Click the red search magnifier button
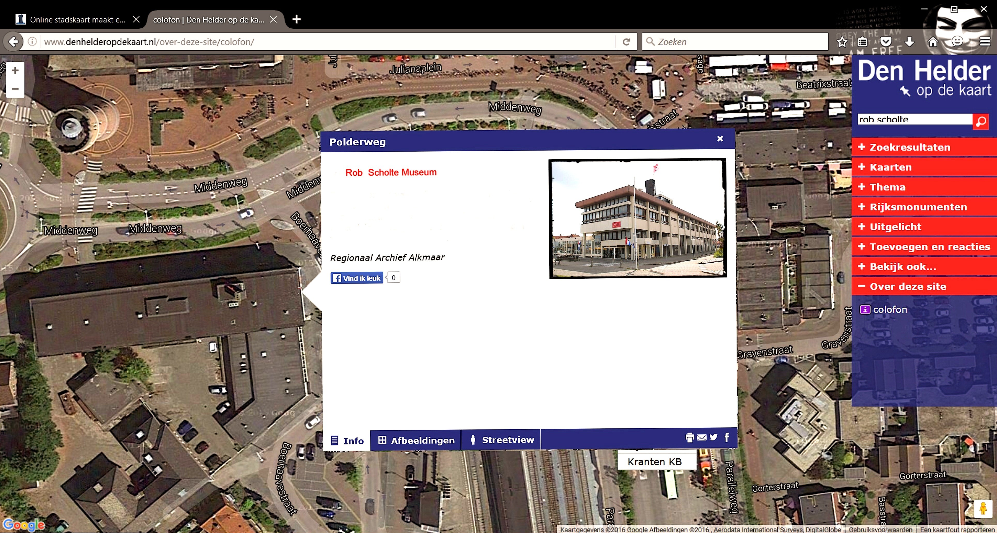The width and height of the screenshot is (997, 533). pos(980,122)
